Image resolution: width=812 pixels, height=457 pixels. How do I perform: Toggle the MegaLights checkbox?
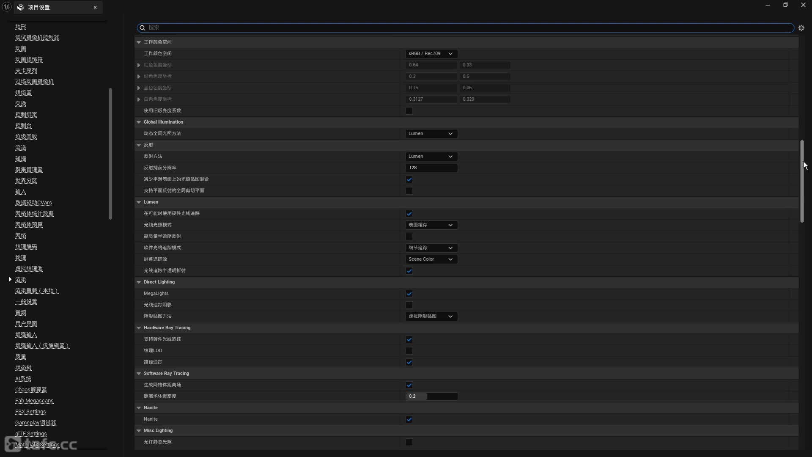click(409, 294)
